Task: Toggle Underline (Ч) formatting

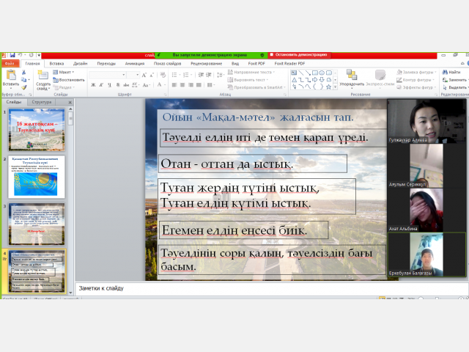Action: coord(109,85)
